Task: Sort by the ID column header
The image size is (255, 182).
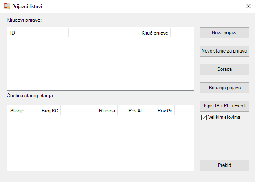Action: (x=38, y=33)
